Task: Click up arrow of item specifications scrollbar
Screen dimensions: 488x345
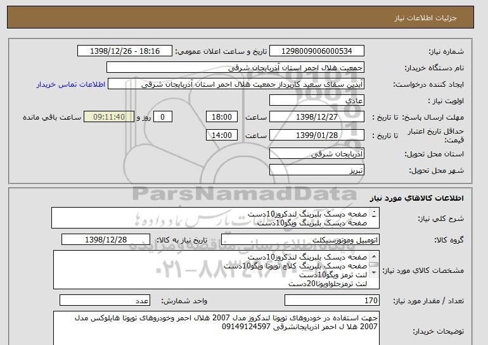Action: coord(374,256)
